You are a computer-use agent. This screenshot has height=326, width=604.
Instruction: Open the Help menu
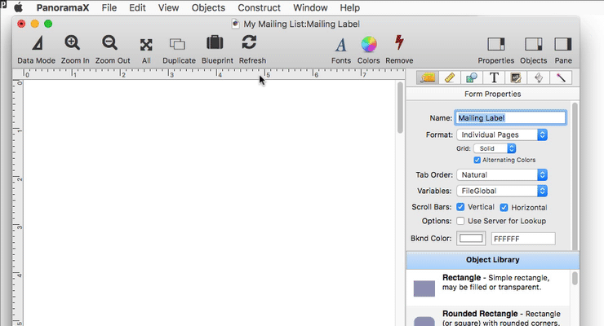pos(350,7)
